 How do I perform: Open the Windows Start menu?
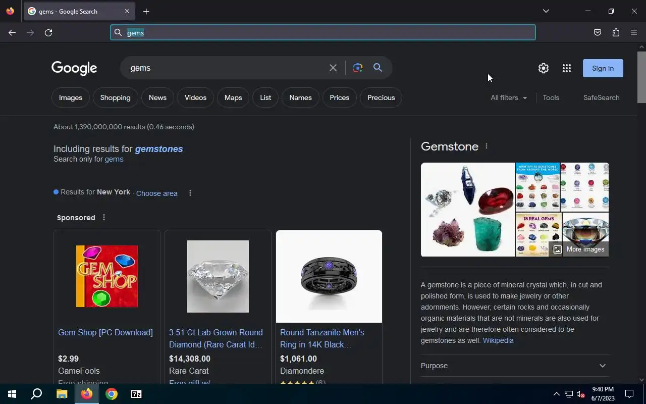coord(12,394)
